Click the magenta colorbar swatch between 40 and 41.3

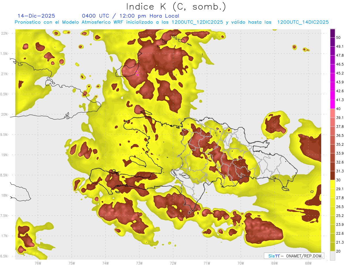[x=333, y=104]
